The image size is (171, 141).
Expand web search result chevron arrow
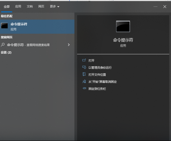[69, 45]
